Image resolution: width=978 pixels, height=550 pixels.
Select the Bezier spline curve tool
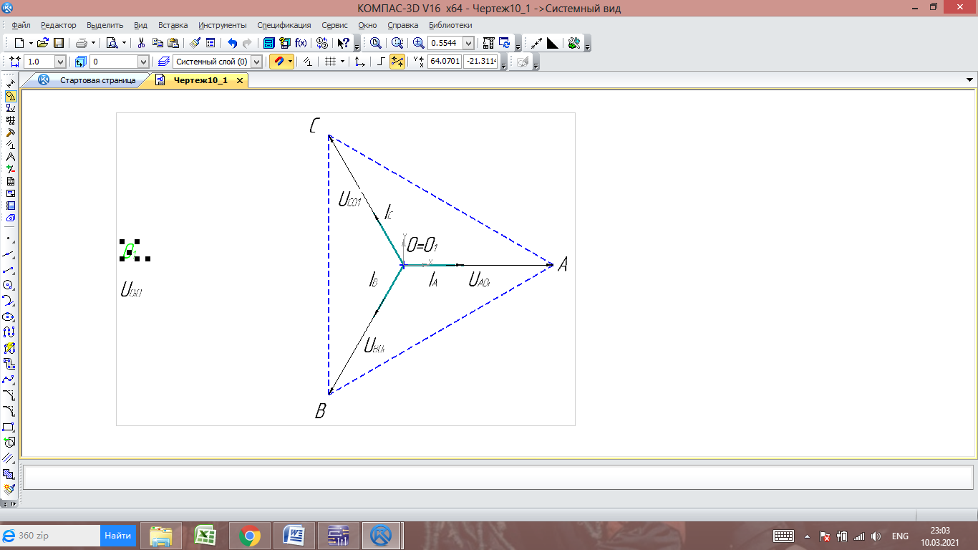[9, 380]
